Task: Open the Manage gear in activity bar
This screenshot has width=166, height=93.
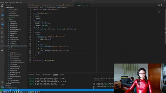Action: [x=2, y=87]
